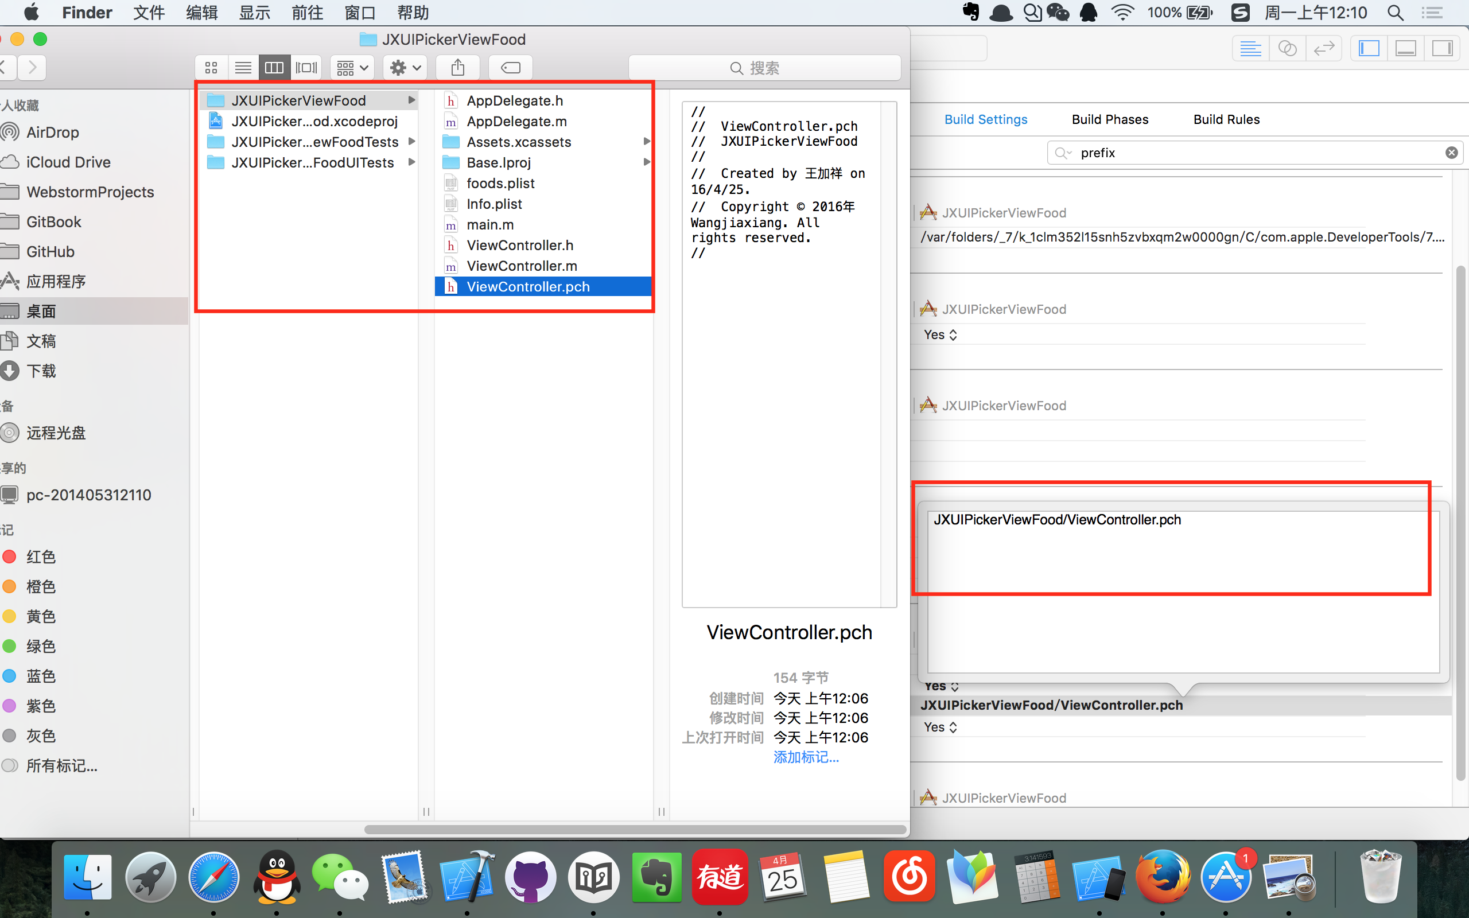
Task: Open Xcode build settings search options
Action: click(1063, 153)
